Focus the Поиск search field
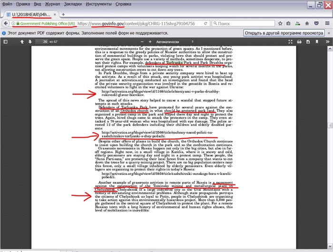Image resolution: width=333 pixels, height=252 pixels. click(243, 23)
